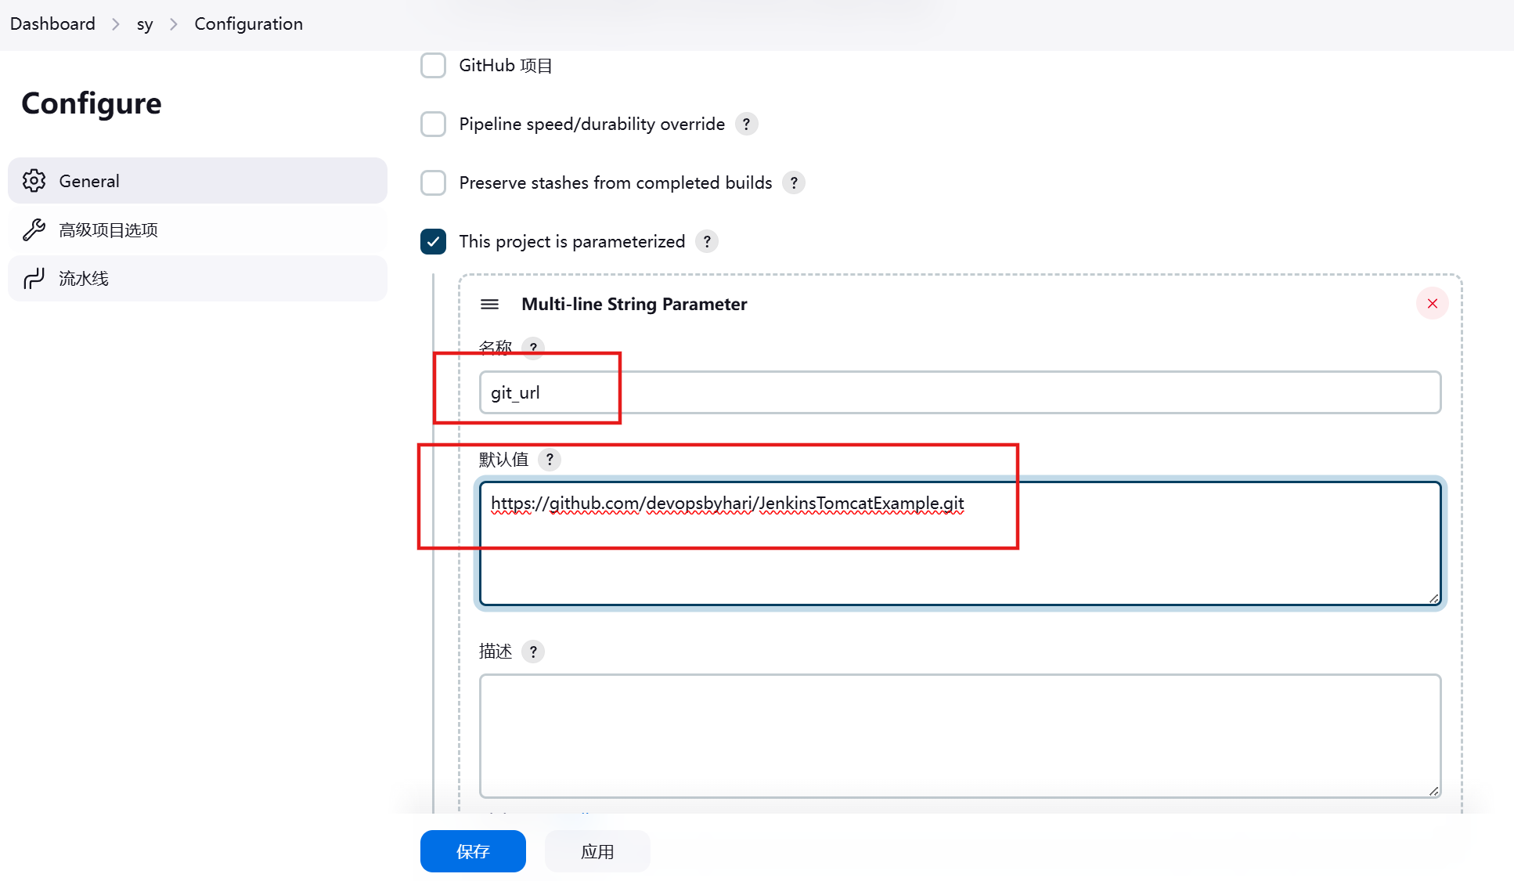Open help for This project is parameterized
This screenshot has width=1514, height=881.
click(706, 241)
